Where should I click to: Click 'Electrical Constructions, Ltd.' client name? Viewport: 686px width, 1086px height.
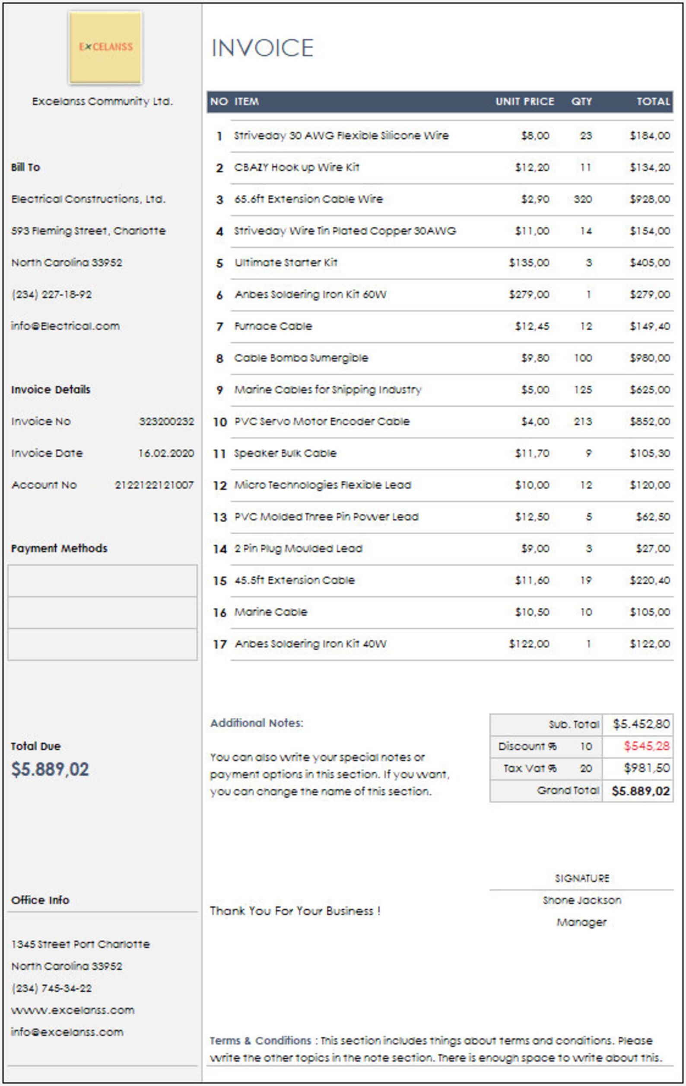(88, 199)
